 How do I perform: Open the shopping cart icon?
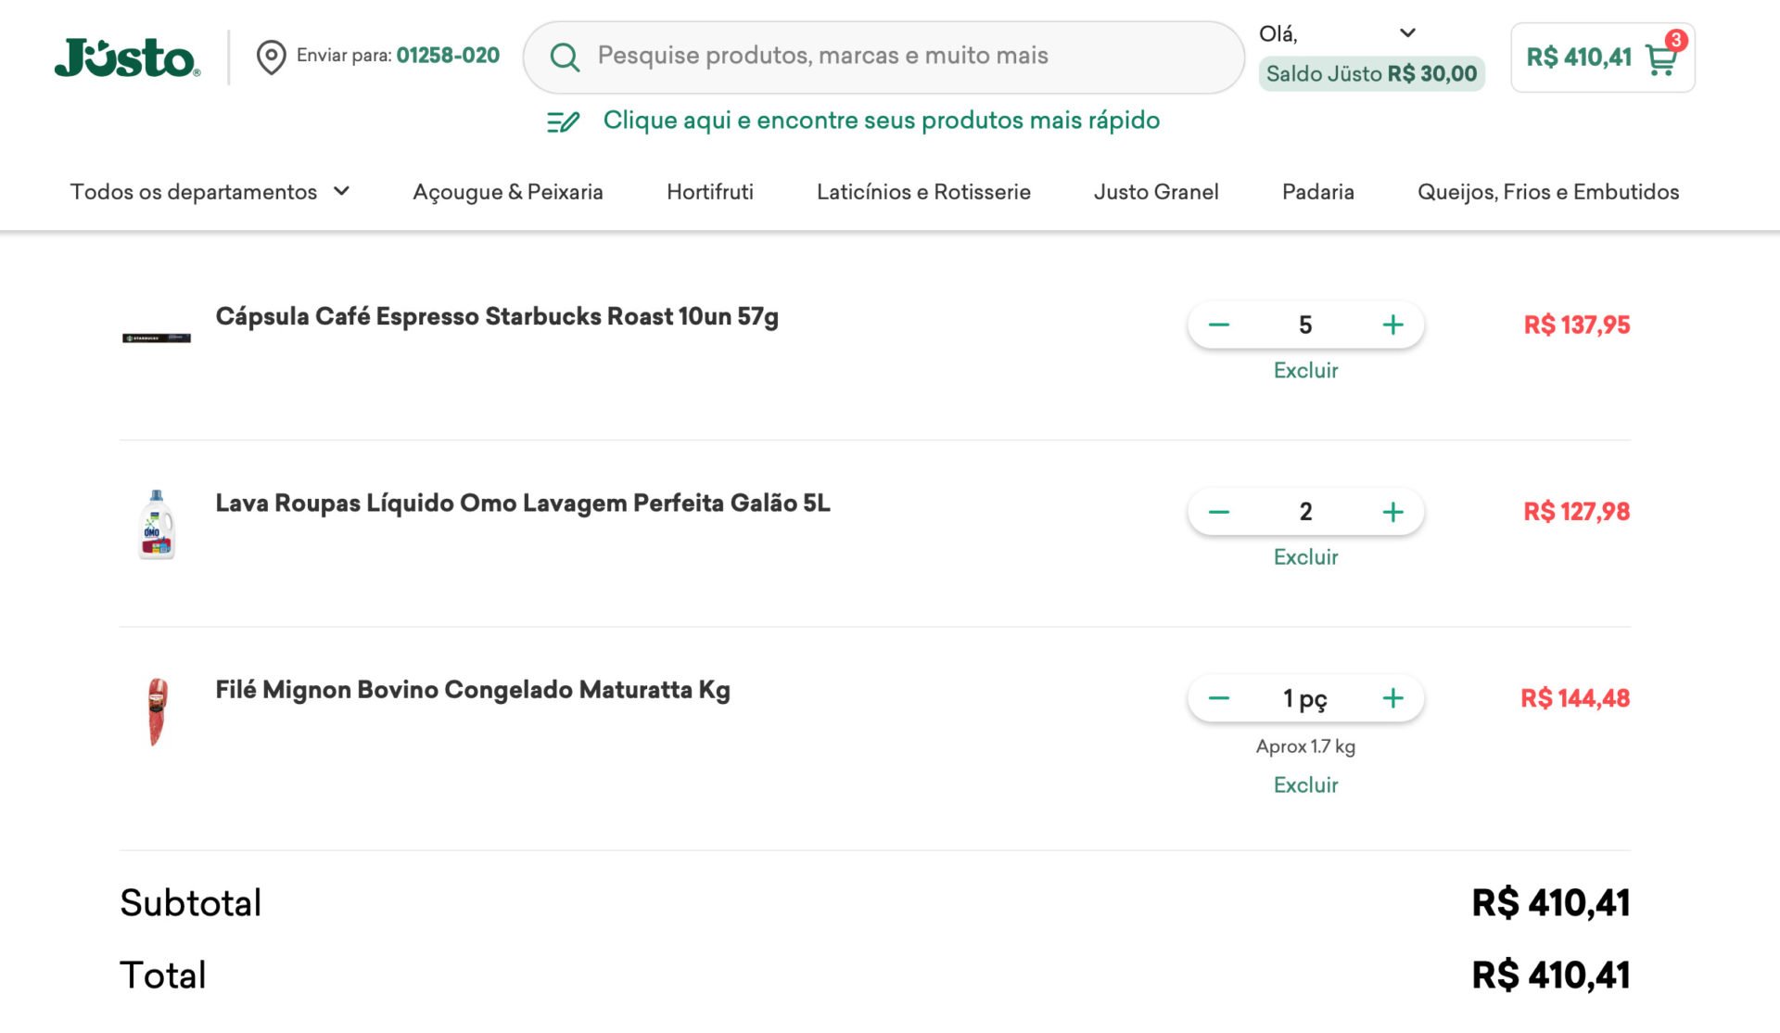coord(1660,60)
